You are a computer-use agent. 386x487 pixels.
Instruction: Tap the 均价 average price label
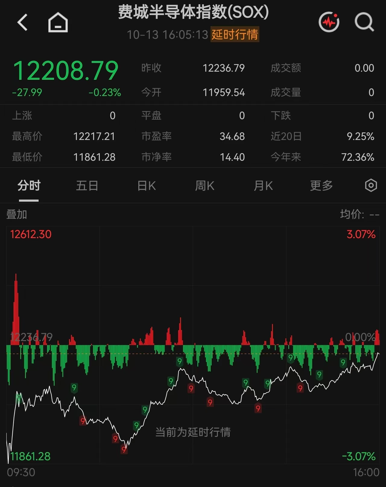click(x=352, y=214)
